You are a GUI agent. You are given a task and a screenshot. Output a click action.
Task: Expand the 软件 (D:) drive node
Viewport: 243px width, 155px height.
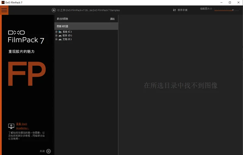[56, 36]
